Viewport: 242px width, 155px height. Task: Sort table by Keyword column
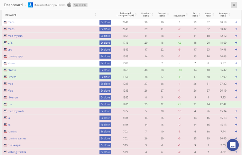click(x=10, y=15)
